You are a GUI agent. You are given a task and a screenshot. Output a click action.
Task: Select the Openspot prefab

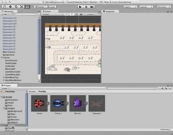coord(97,103)
